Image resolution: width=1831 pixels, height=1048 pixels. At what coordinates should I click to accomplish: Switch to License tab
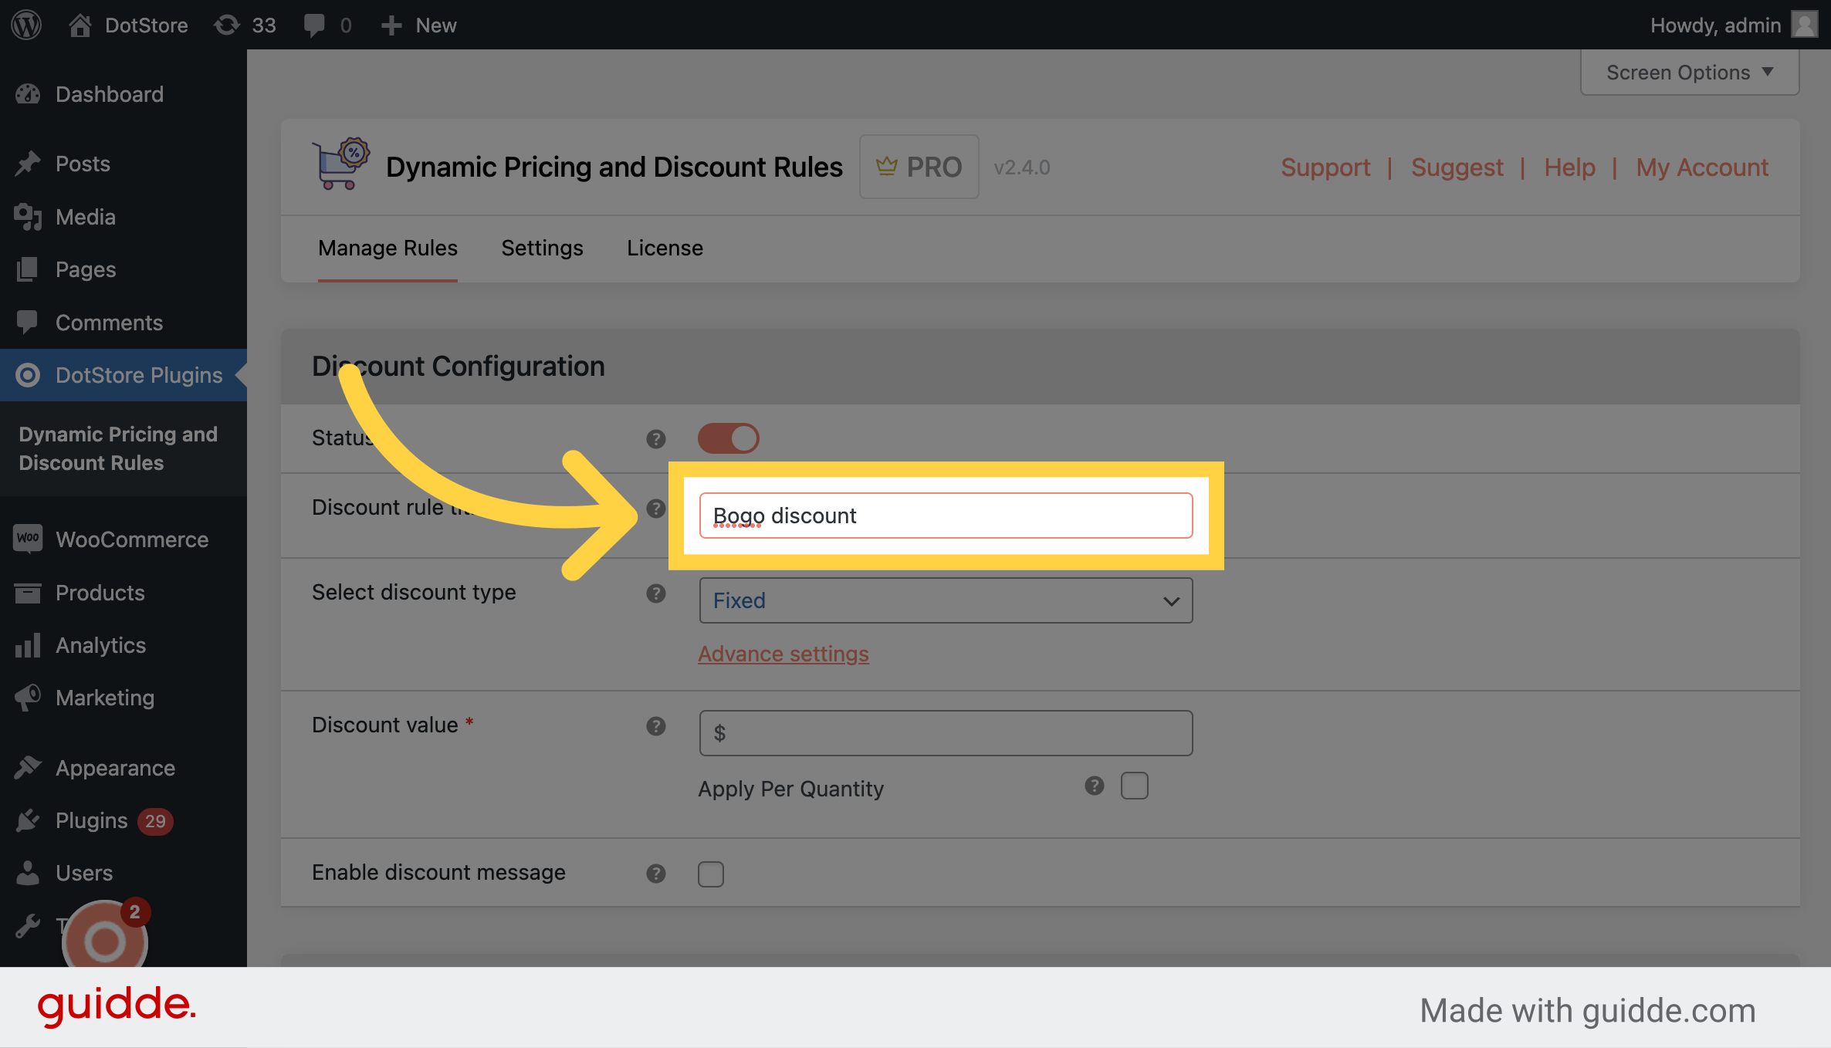665,248
